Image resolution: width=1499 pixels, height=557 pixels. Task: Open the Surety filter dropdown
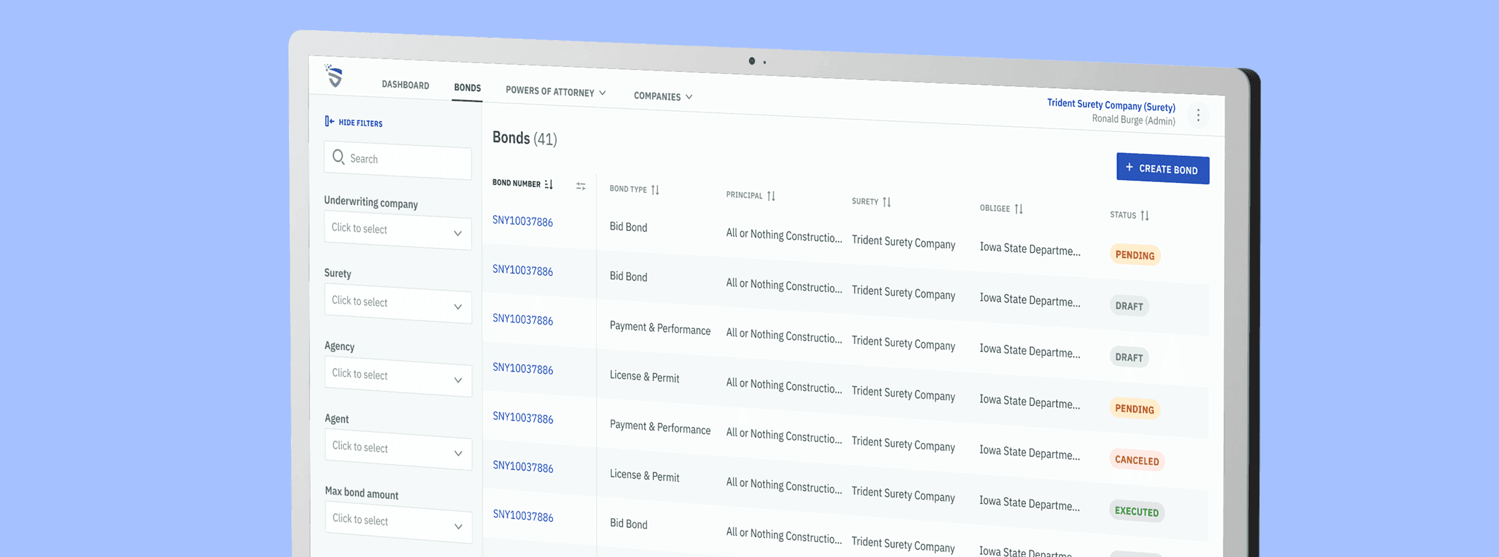click(x=398, y=303)
